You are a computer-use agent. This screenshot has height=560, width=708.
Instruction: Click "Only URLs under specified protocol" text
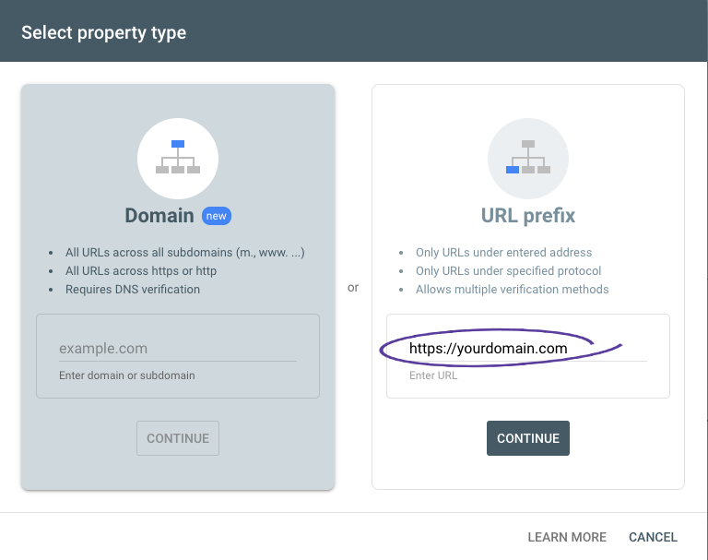[509, 270]
